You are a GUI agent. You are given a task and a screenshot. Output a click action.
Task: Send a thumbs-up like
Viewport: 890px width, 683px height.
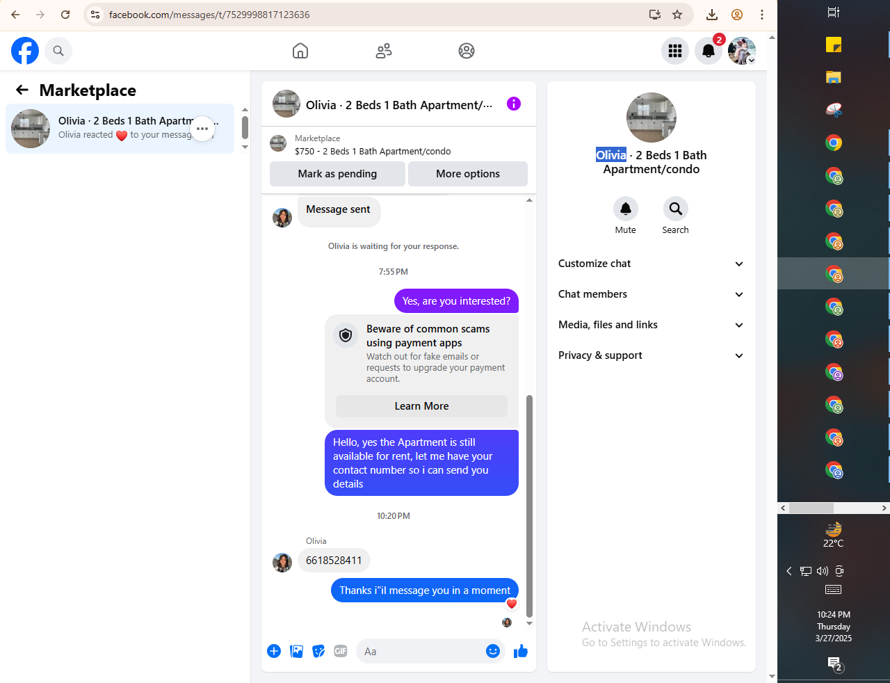point(521,651)
